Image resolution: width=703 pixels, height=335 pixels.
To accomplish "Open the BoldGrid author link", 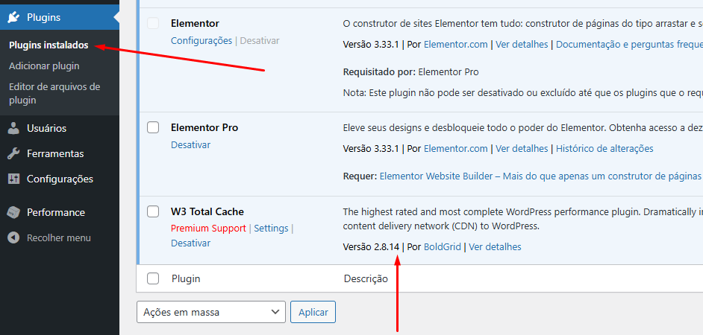I will [443, 247].
